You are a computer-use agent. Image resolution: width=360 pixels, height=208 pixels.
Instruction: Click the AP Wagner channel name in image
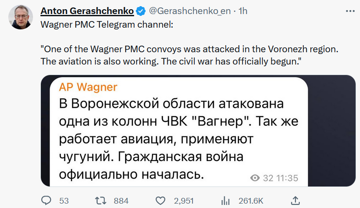coord(88,86)
